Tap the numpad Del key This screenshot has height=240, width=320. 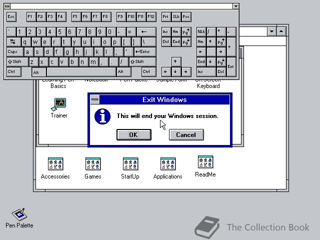click(x=221, y=72)
